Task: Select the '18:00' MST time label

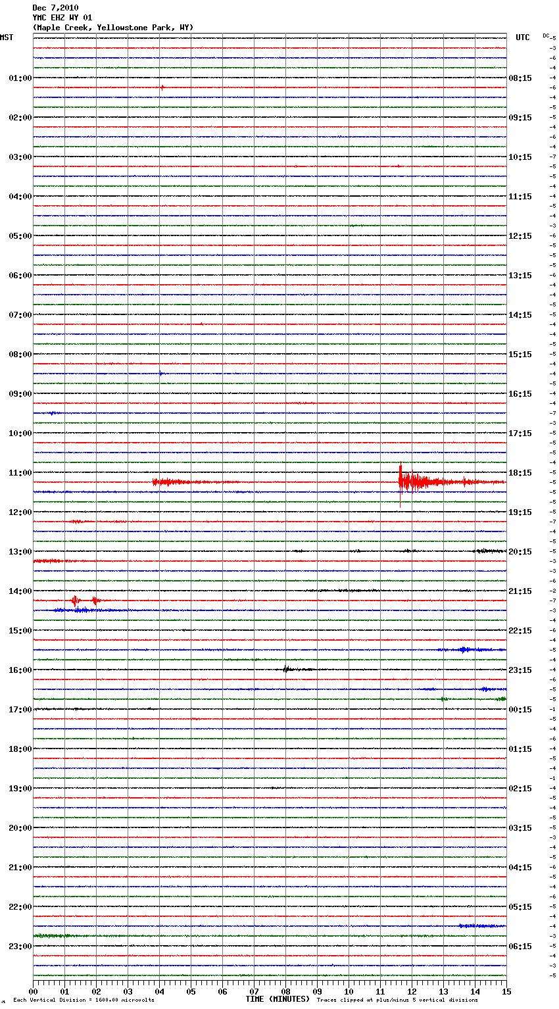Action: 20,749
